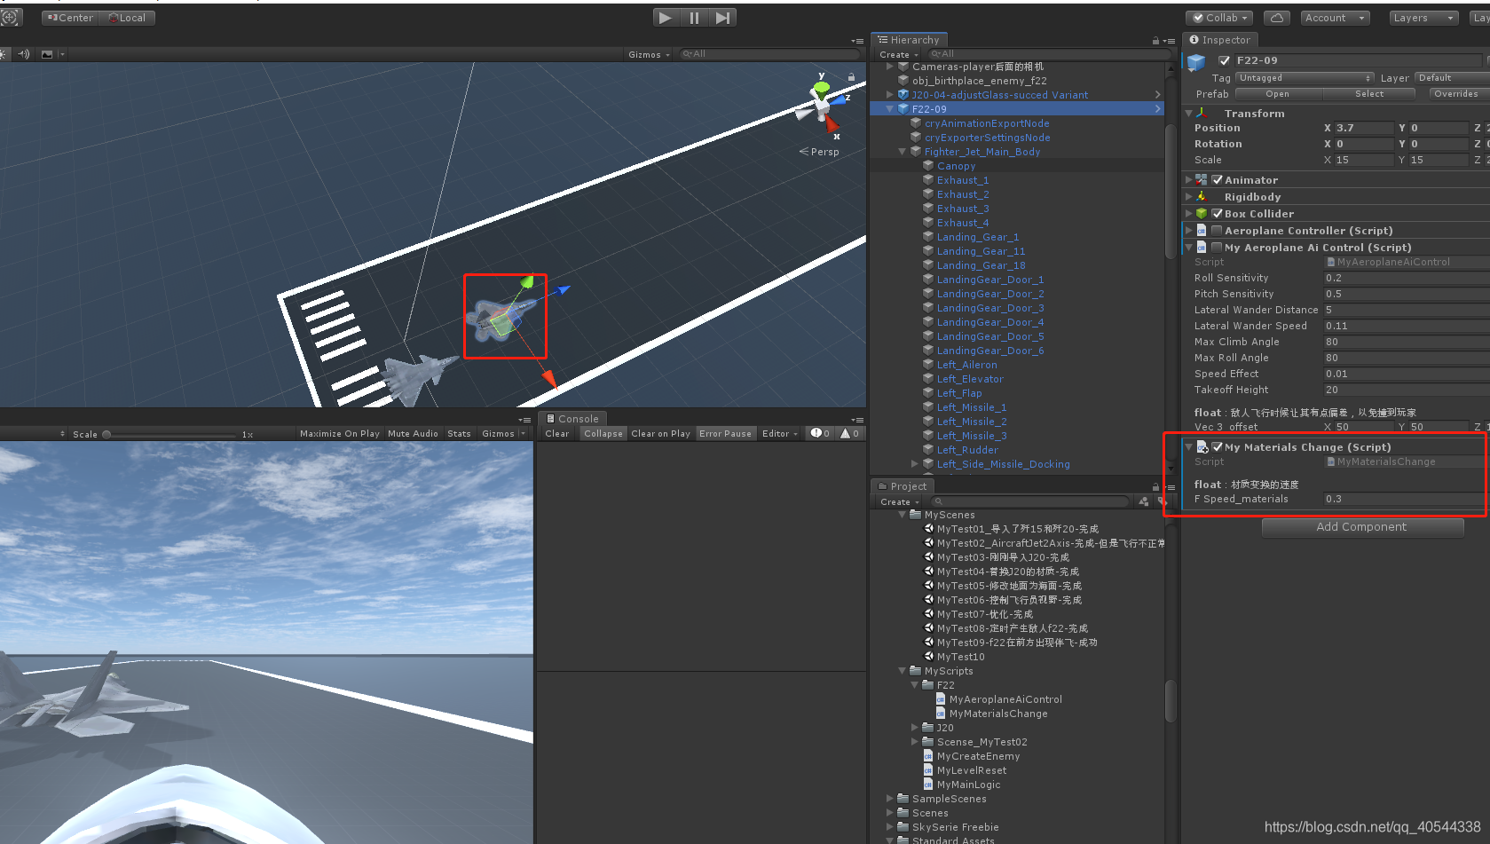
Task: Open the Layer Default dropdown
Action: (1452, 78)
